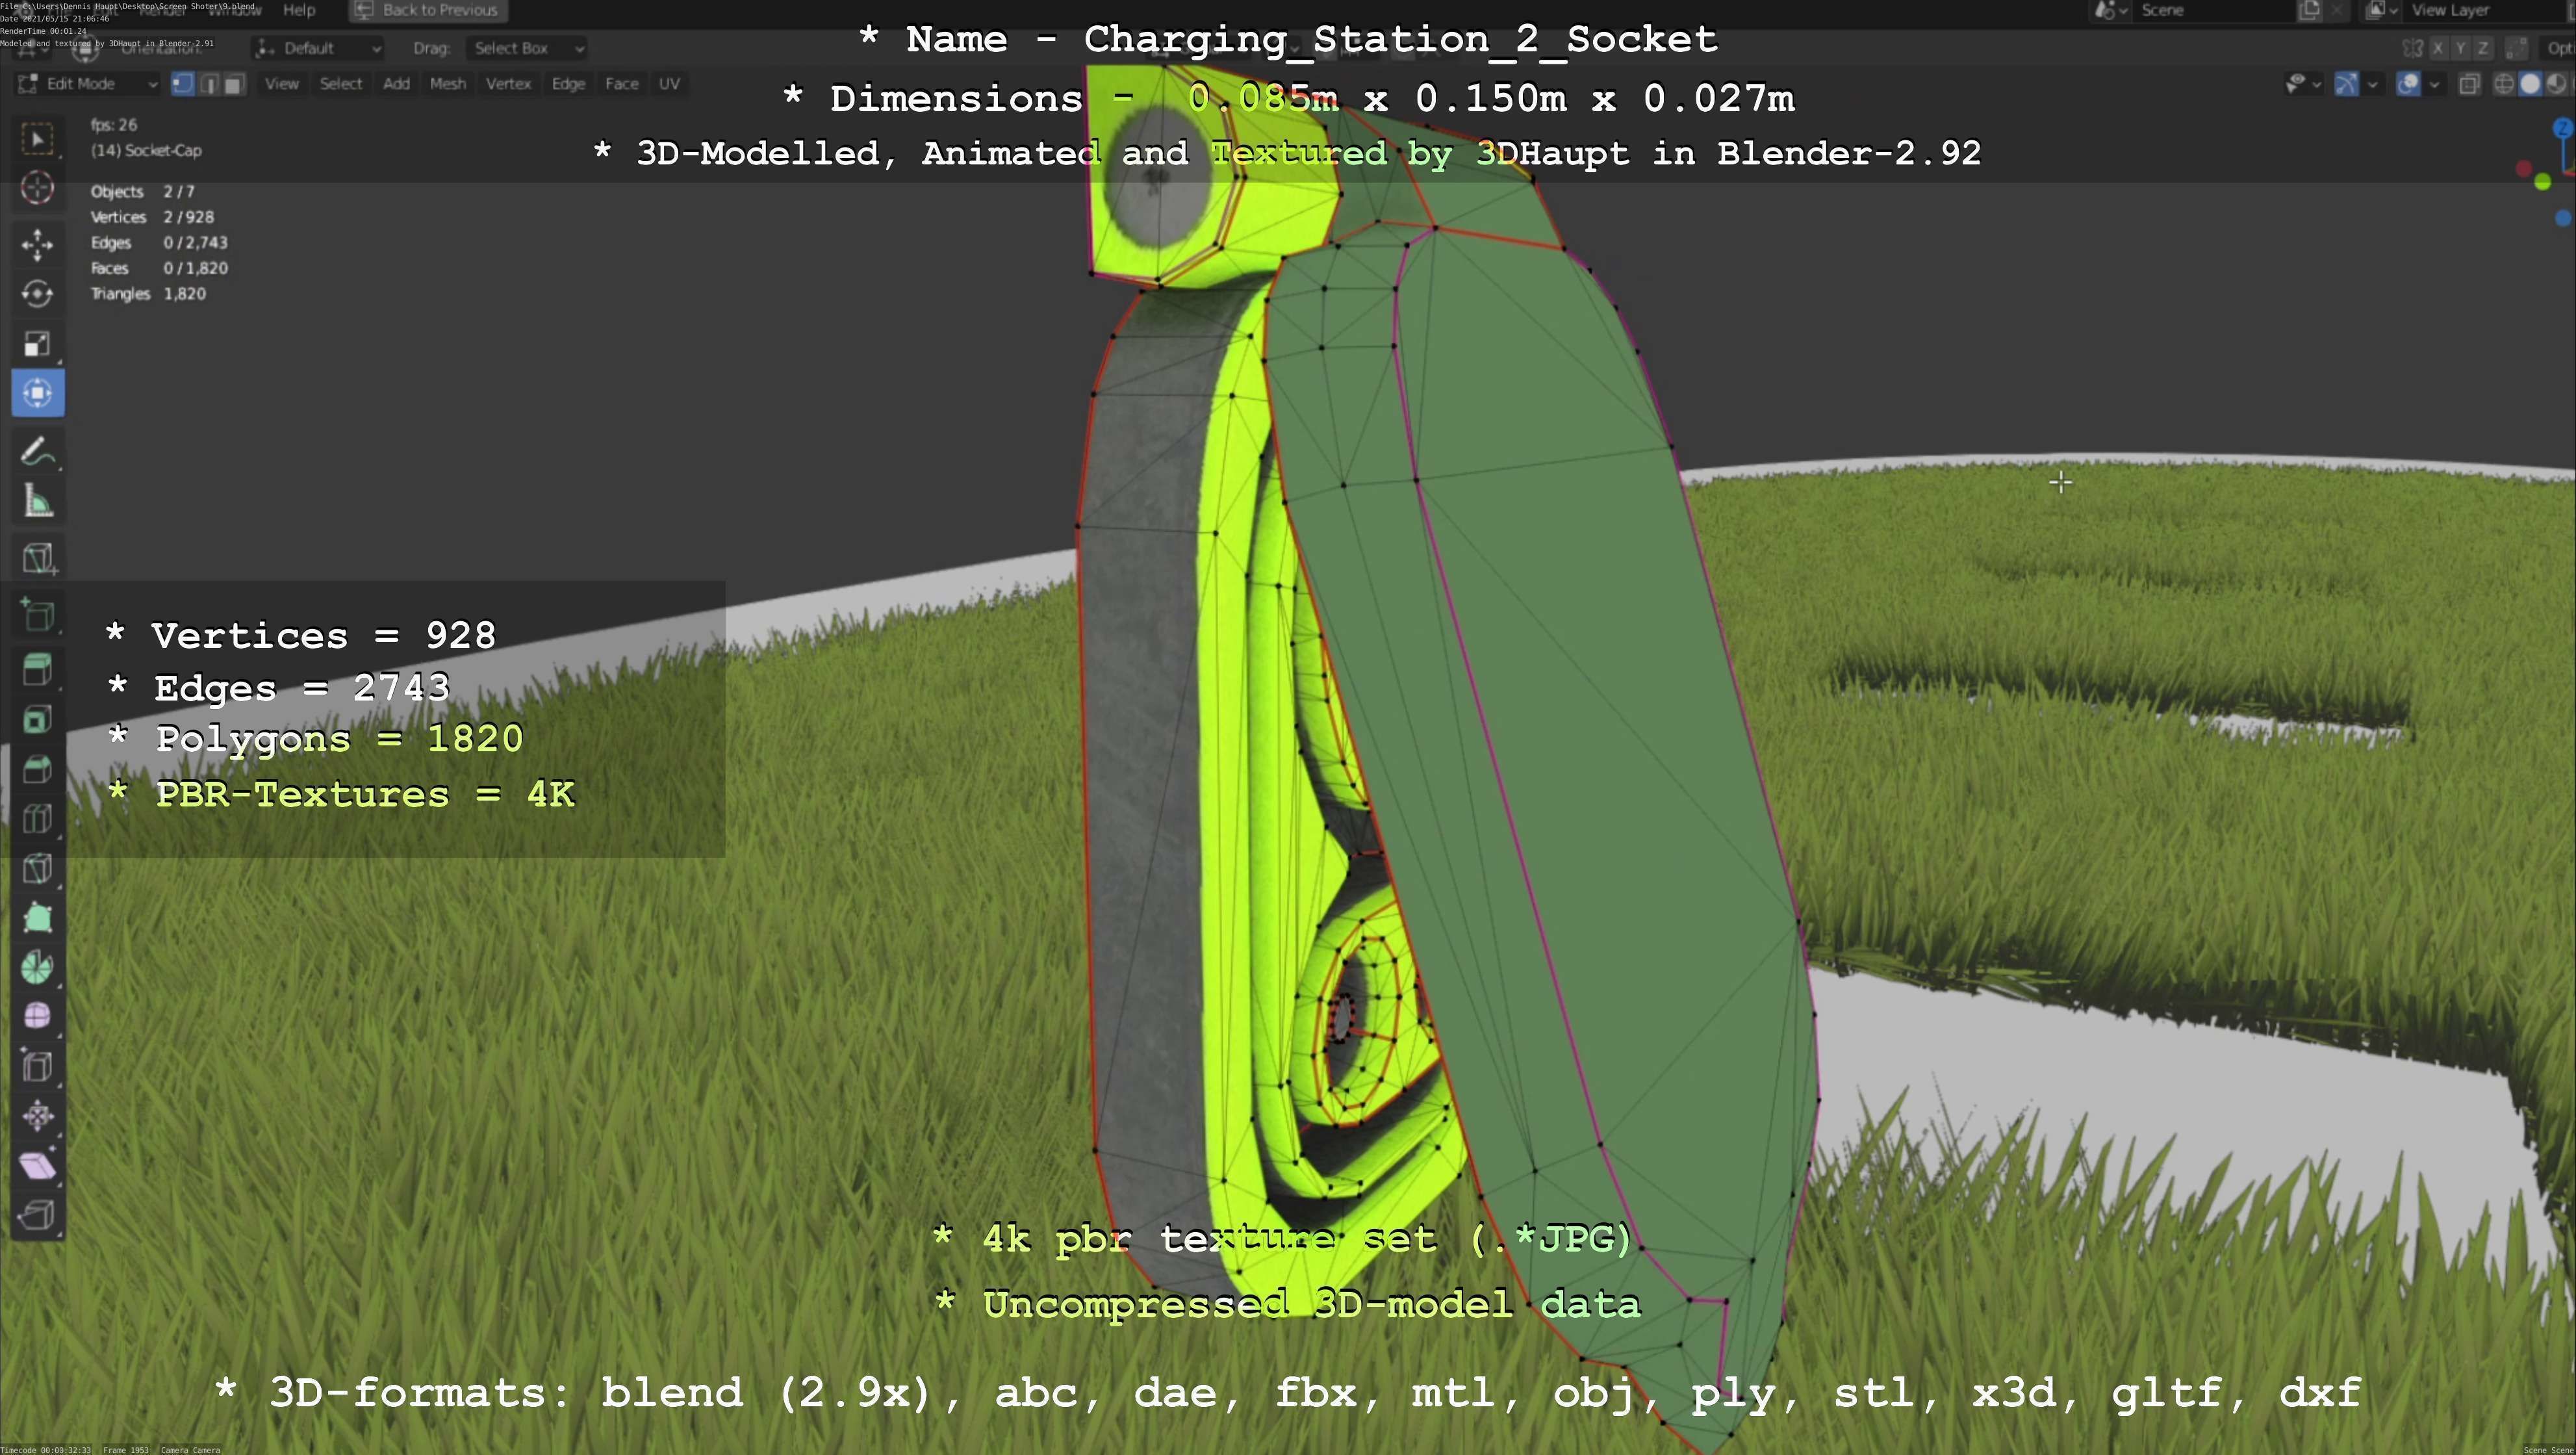
Task: Click the '(14) Socket-Cap' object label
Action: [x=146, y=151]
